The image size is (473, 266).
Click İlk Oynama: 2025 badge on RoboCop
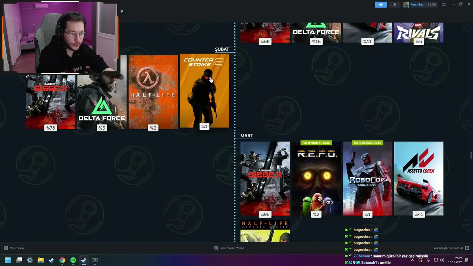367,143
